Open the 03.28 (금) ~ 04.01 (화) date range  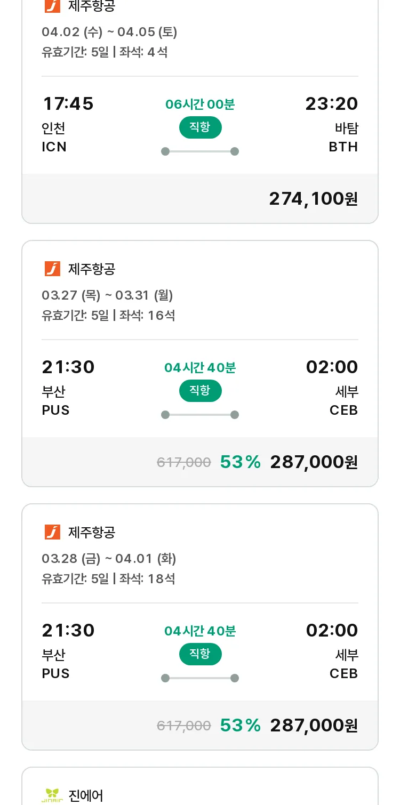[x=109, y=559]
